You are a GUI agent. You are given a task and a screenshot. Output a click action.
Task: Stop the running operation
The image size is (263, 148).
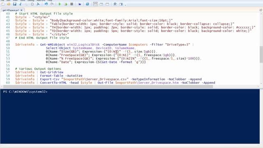coord(72,4)
